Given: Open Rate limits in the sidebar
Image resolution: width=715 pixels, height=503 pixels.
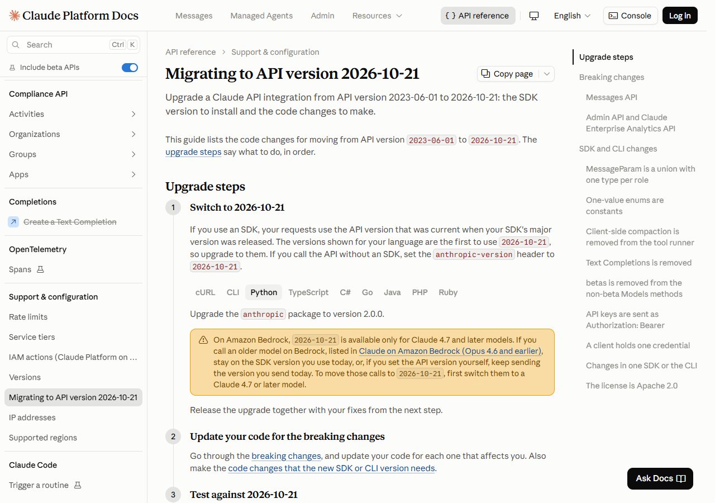Looking at the screenshot, I should coord(73,317).
